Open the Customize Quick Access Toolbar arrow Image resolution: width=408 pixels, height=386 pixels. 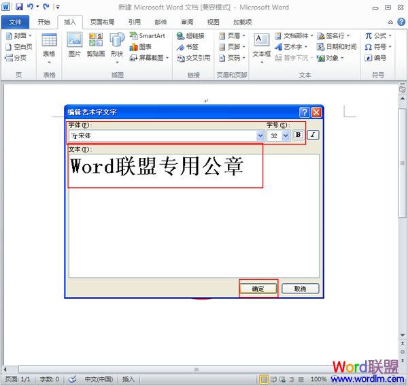[58, 7]
